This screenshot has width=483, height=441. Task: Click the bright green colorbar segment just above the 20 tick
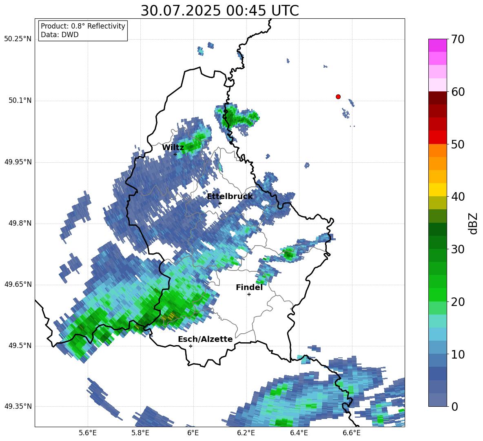(437, 295)
